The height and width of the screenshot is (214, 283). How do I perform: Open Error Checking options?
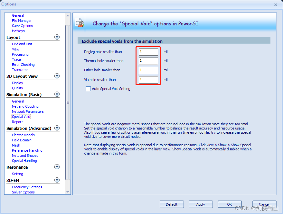click(x=23, y=65)
